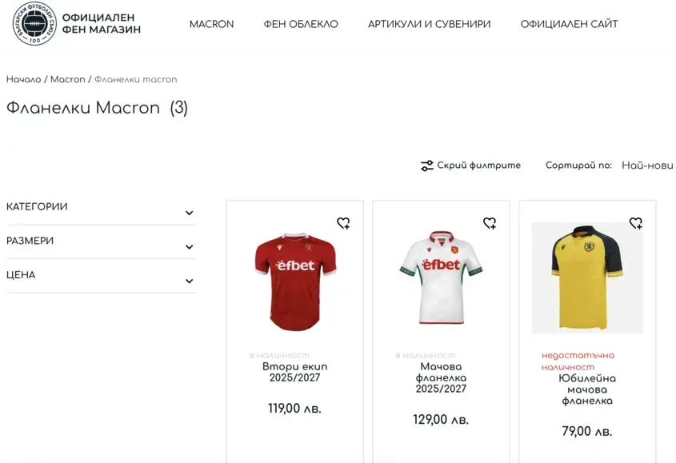Hide filters with Скрий филтрите
The height and width of the screenshot is (463, 676).
coord(478,166)
